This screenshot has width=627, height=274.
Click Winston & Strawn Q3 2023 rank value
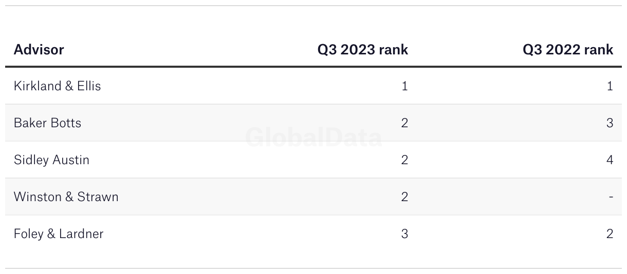[404, 197]
